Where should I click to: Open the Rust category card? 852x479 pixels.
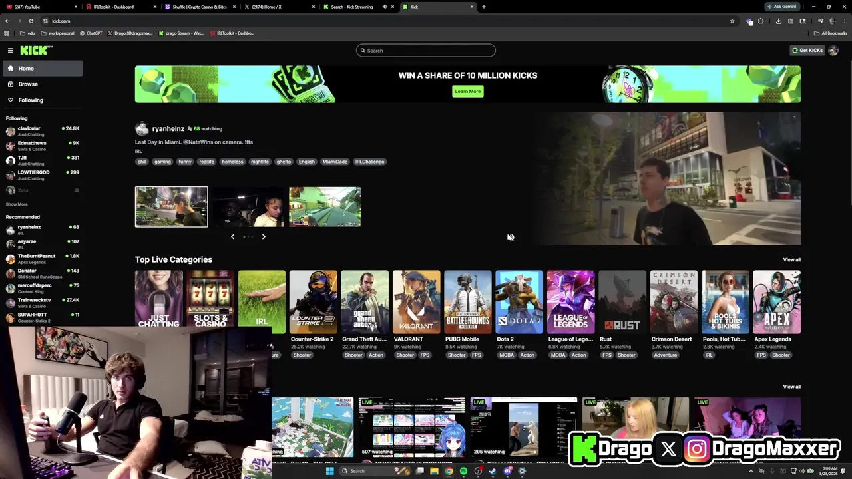pyautogui.click(x=622, y=301)
